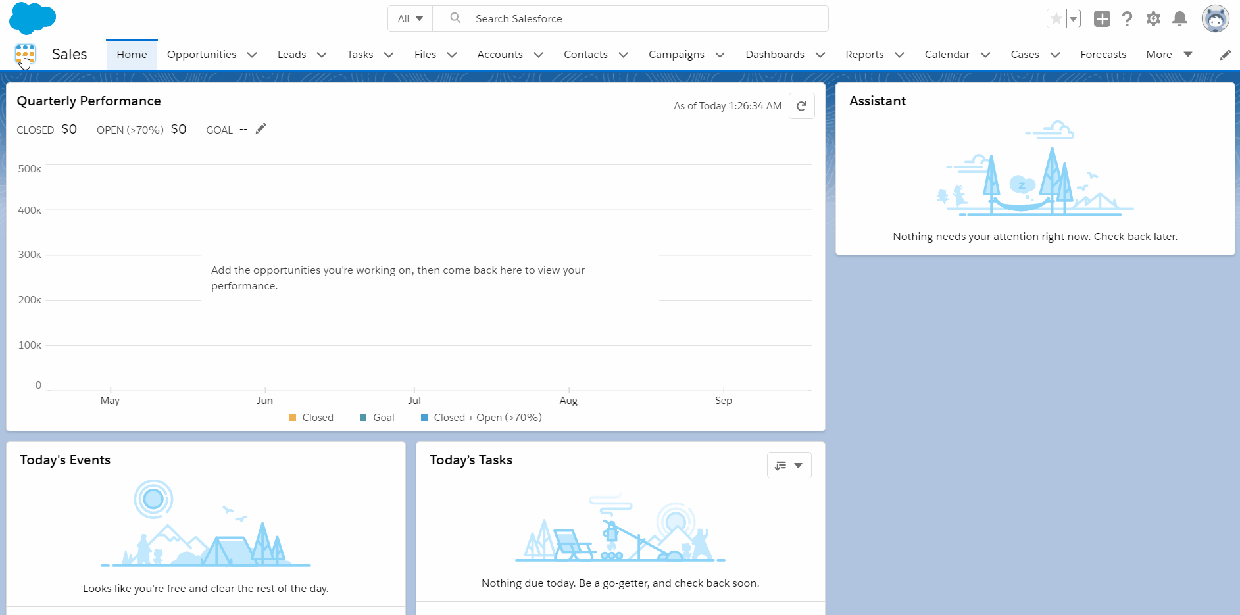Open the Help question mark icon
Image resolution: width=1240 pixels, height=615 pixels.
[x=1127, y=19]
